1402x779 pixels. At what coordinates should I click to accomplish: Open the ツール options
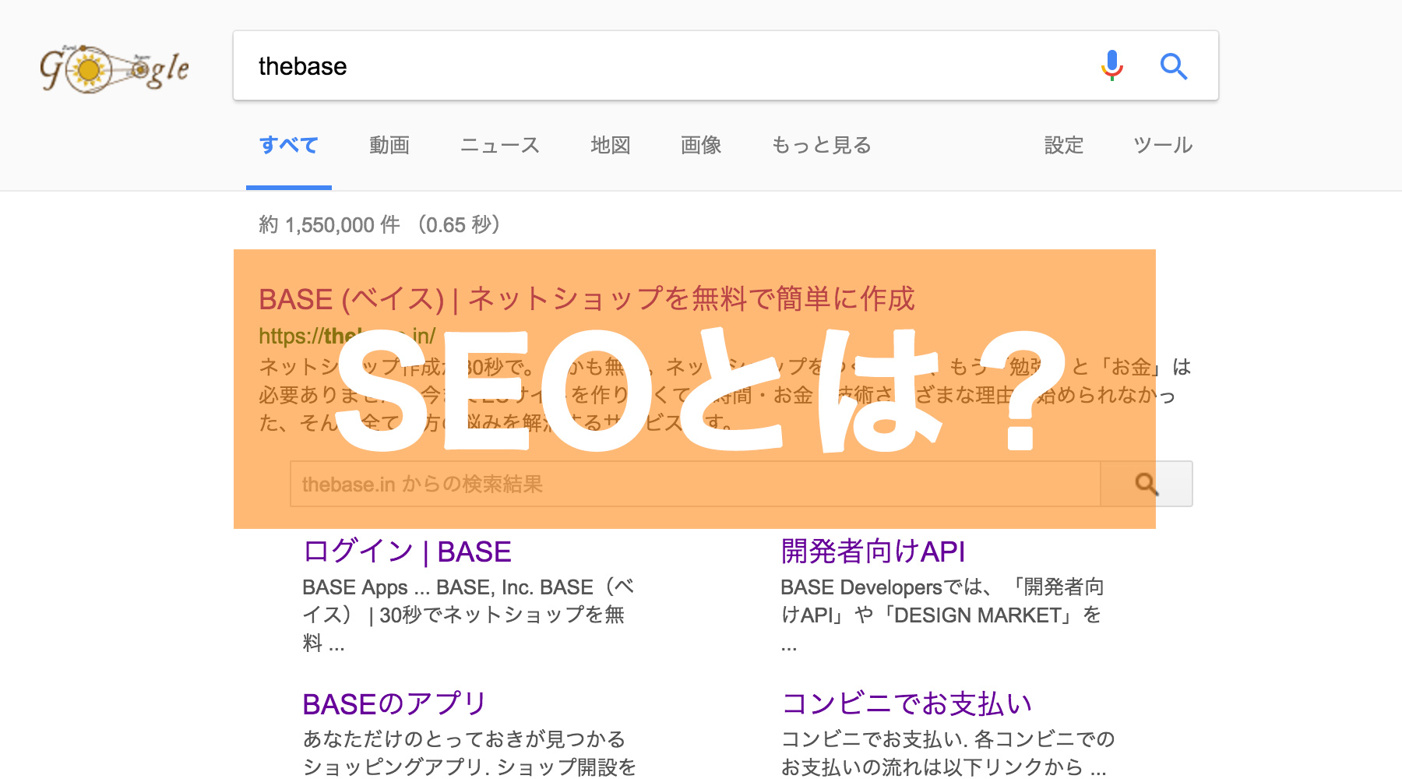tap(1163, 146)
